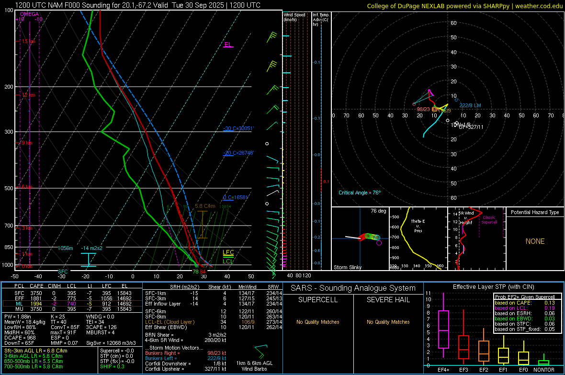The height and width of the screenshot is (375, 565).
Task: Click the 'Inf. Temp. Adv.' panel header
Action: [x=321, y=20]
